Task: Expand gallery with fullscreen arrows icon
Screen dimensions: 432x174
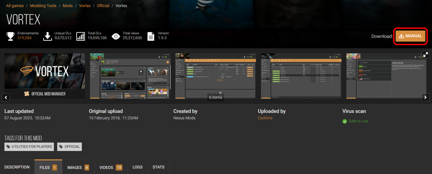Action: (x=426, y=55)
